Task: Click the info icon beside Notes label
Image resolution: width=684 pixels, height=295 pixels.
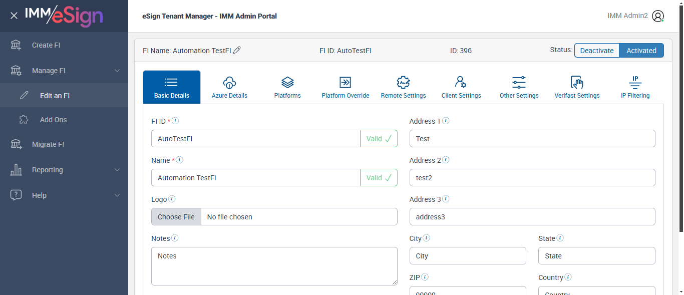Action: [x=175, y=238]
